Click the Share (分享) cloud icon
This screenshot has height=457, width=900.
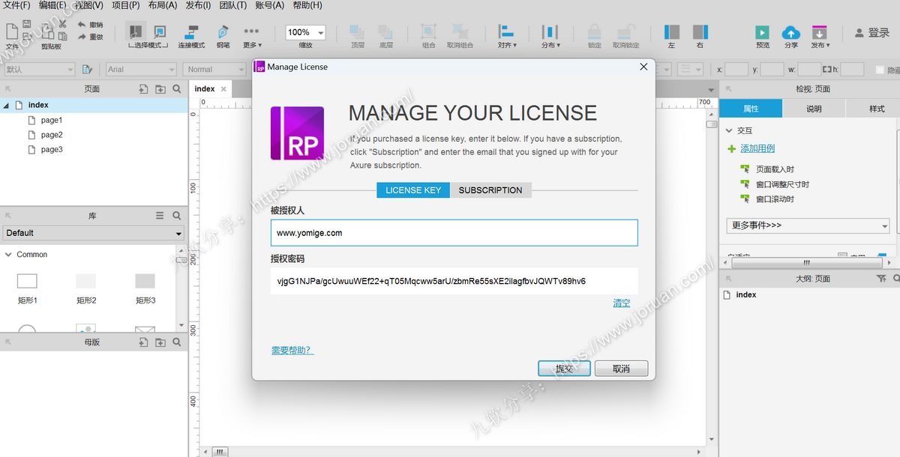coord(790,32)
